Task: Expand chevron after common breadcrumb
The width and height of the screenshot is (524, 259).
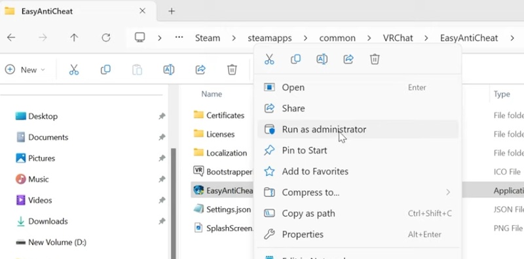Action: point(369,39)
